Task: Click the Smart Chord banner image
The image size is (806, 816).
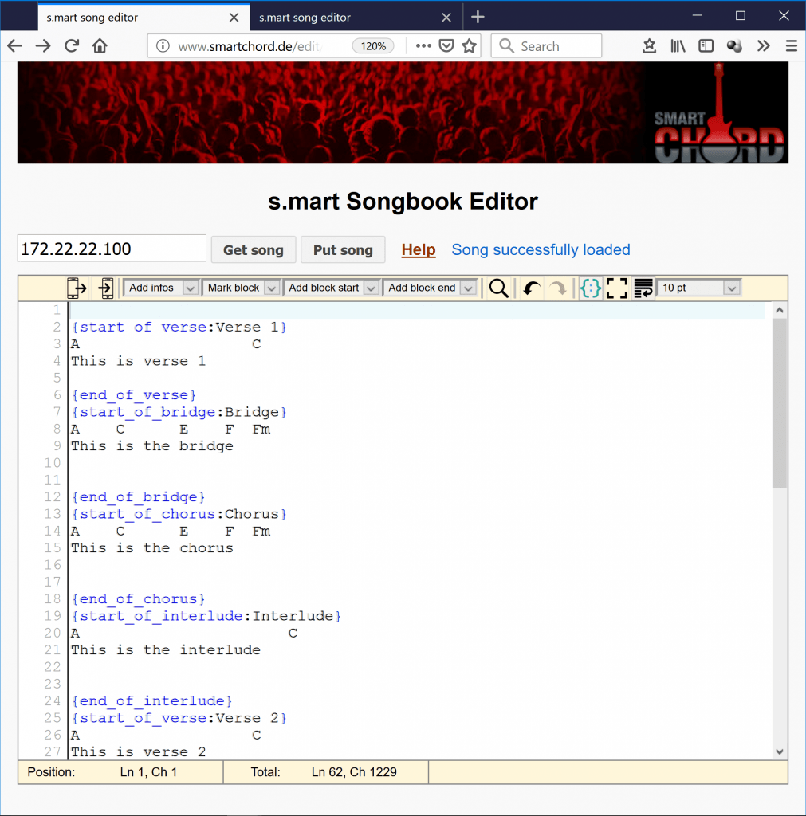Action: point(403,112)
